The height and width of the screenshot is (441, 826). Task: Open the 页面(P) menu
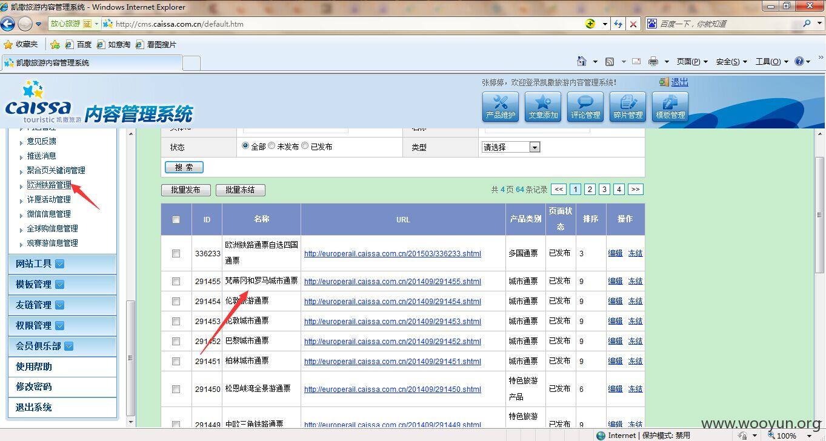click(691, 61)
